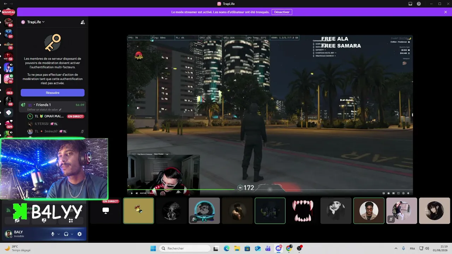Open stream settings gear
The image size is (452, 254).
[408, 193]
